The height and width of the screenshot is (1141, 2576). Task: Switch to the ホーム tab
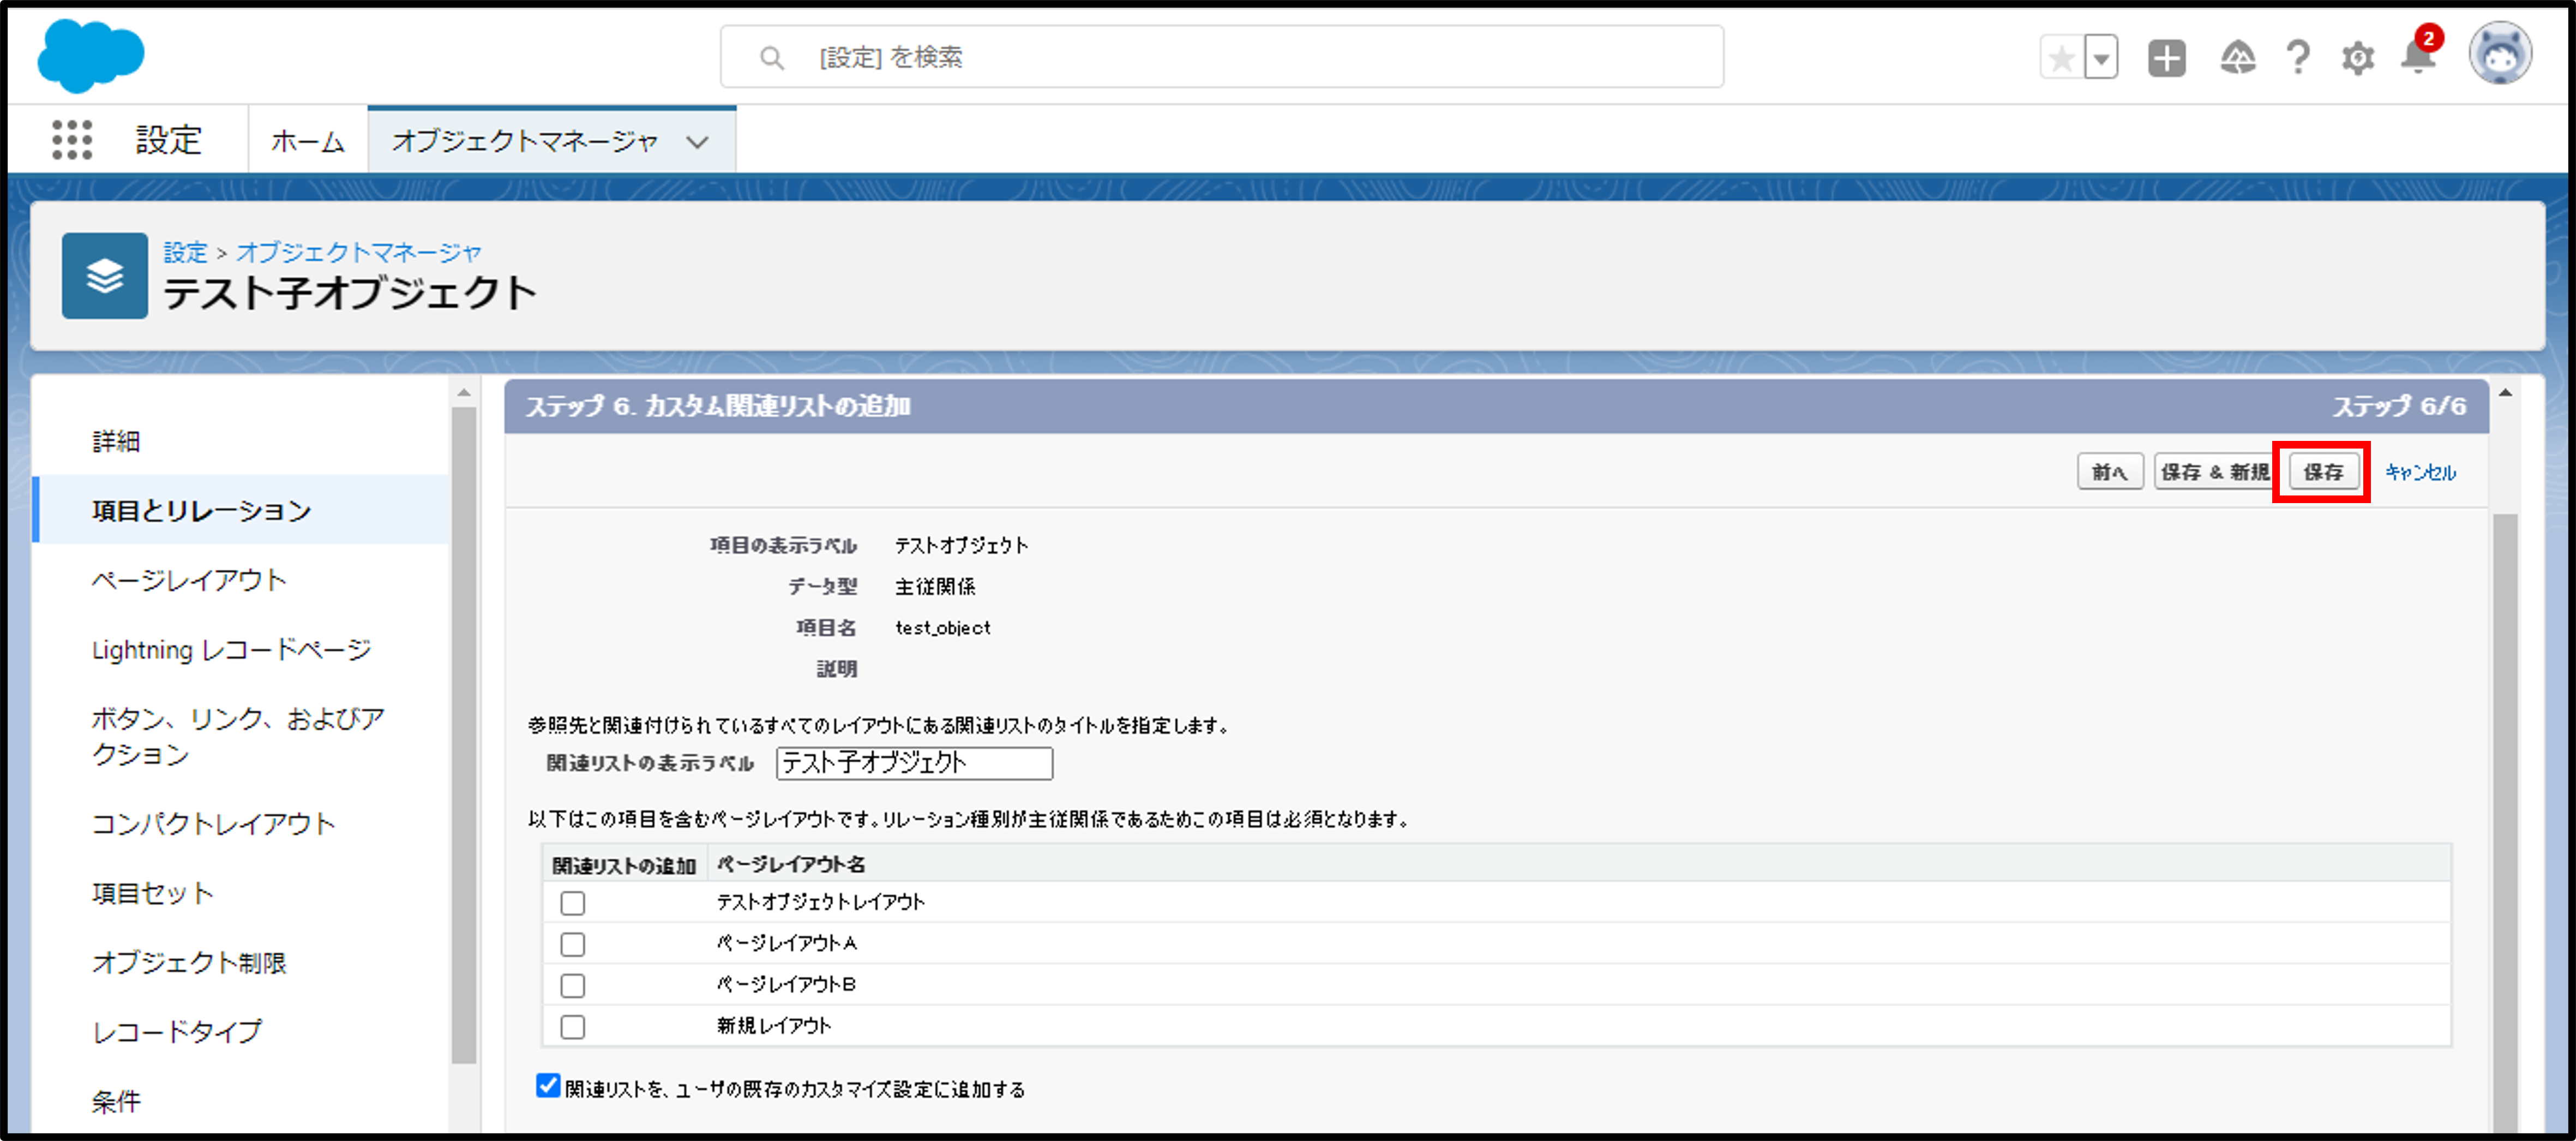[308, 141]
